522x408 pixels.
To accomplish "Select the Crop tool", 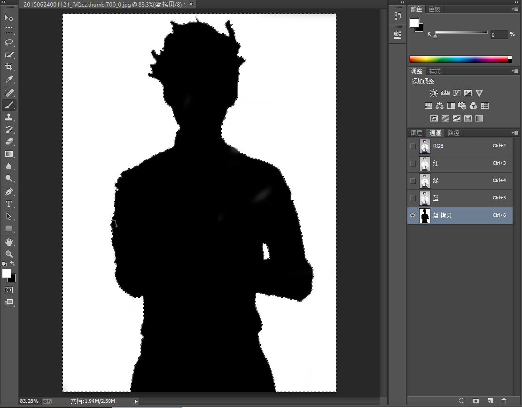I will pyautogui.click(x=9, y=67).
